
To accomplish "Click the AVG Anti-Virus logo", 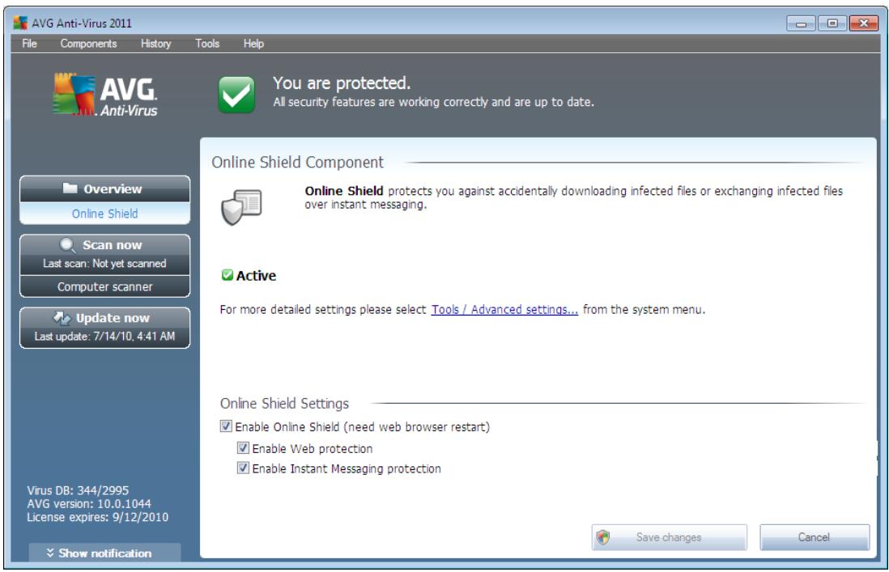I will [105, 95].
